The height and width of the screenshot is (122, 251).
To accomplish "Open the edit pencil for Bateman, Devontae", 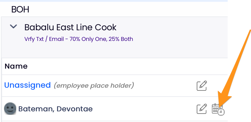I will pos(202,109).
